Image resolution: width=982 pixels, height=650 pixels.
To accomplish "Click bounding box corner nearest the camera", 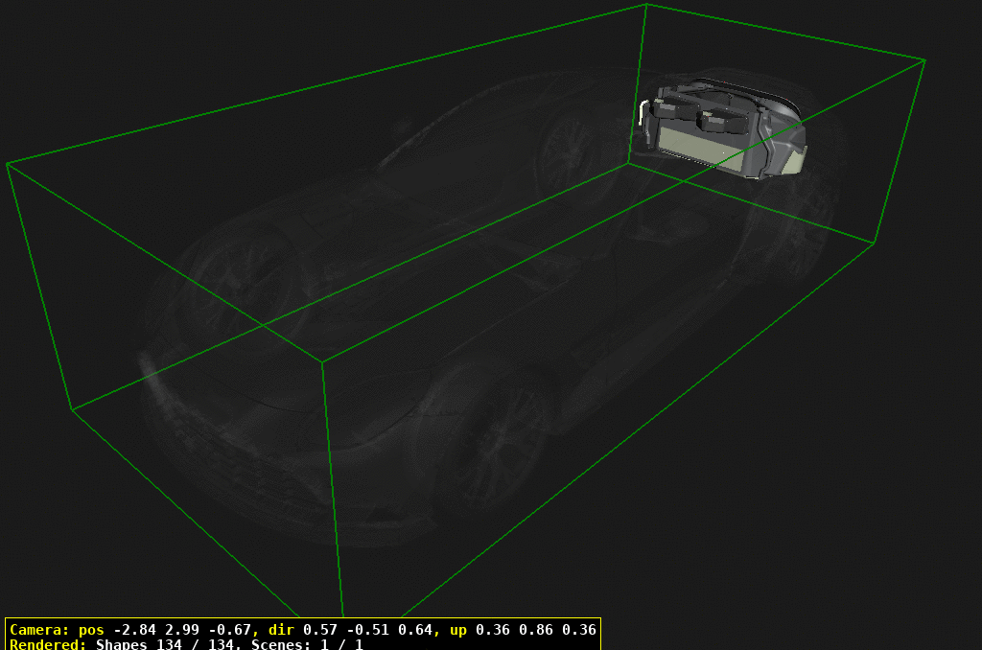I will pos(322,362).
